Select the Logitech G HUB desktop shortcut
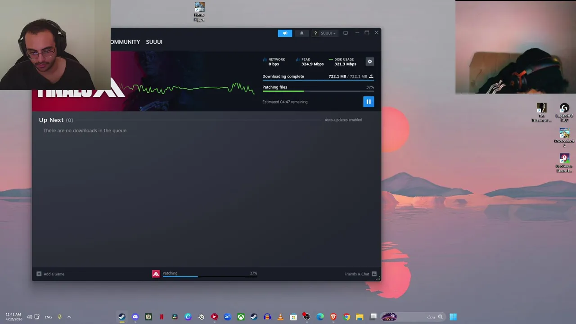The height and width of the screenshot is (324, 576). 564,113
